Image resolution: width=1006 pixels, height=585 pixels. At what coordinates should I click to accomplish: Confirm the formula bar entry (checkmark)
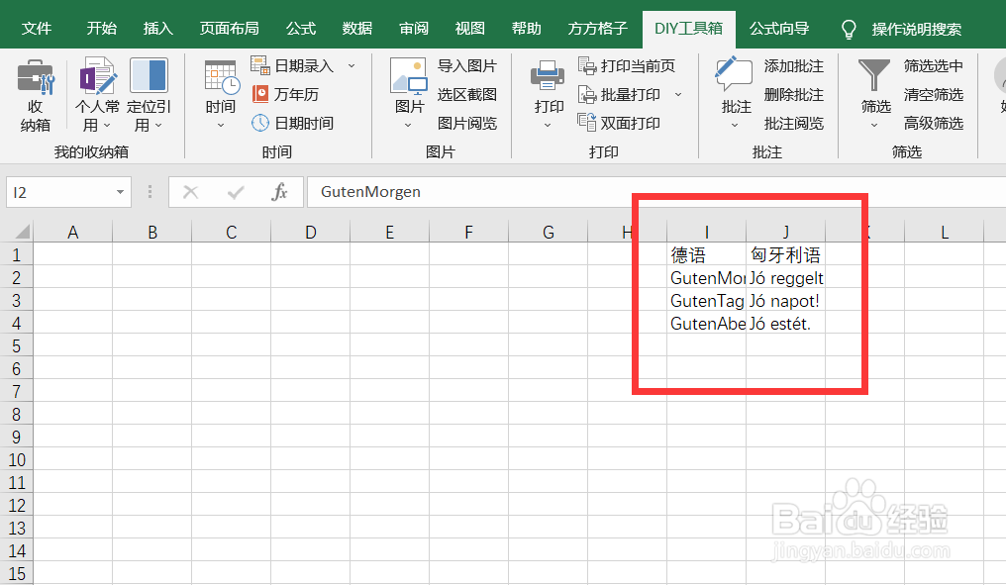coord(236,192)
